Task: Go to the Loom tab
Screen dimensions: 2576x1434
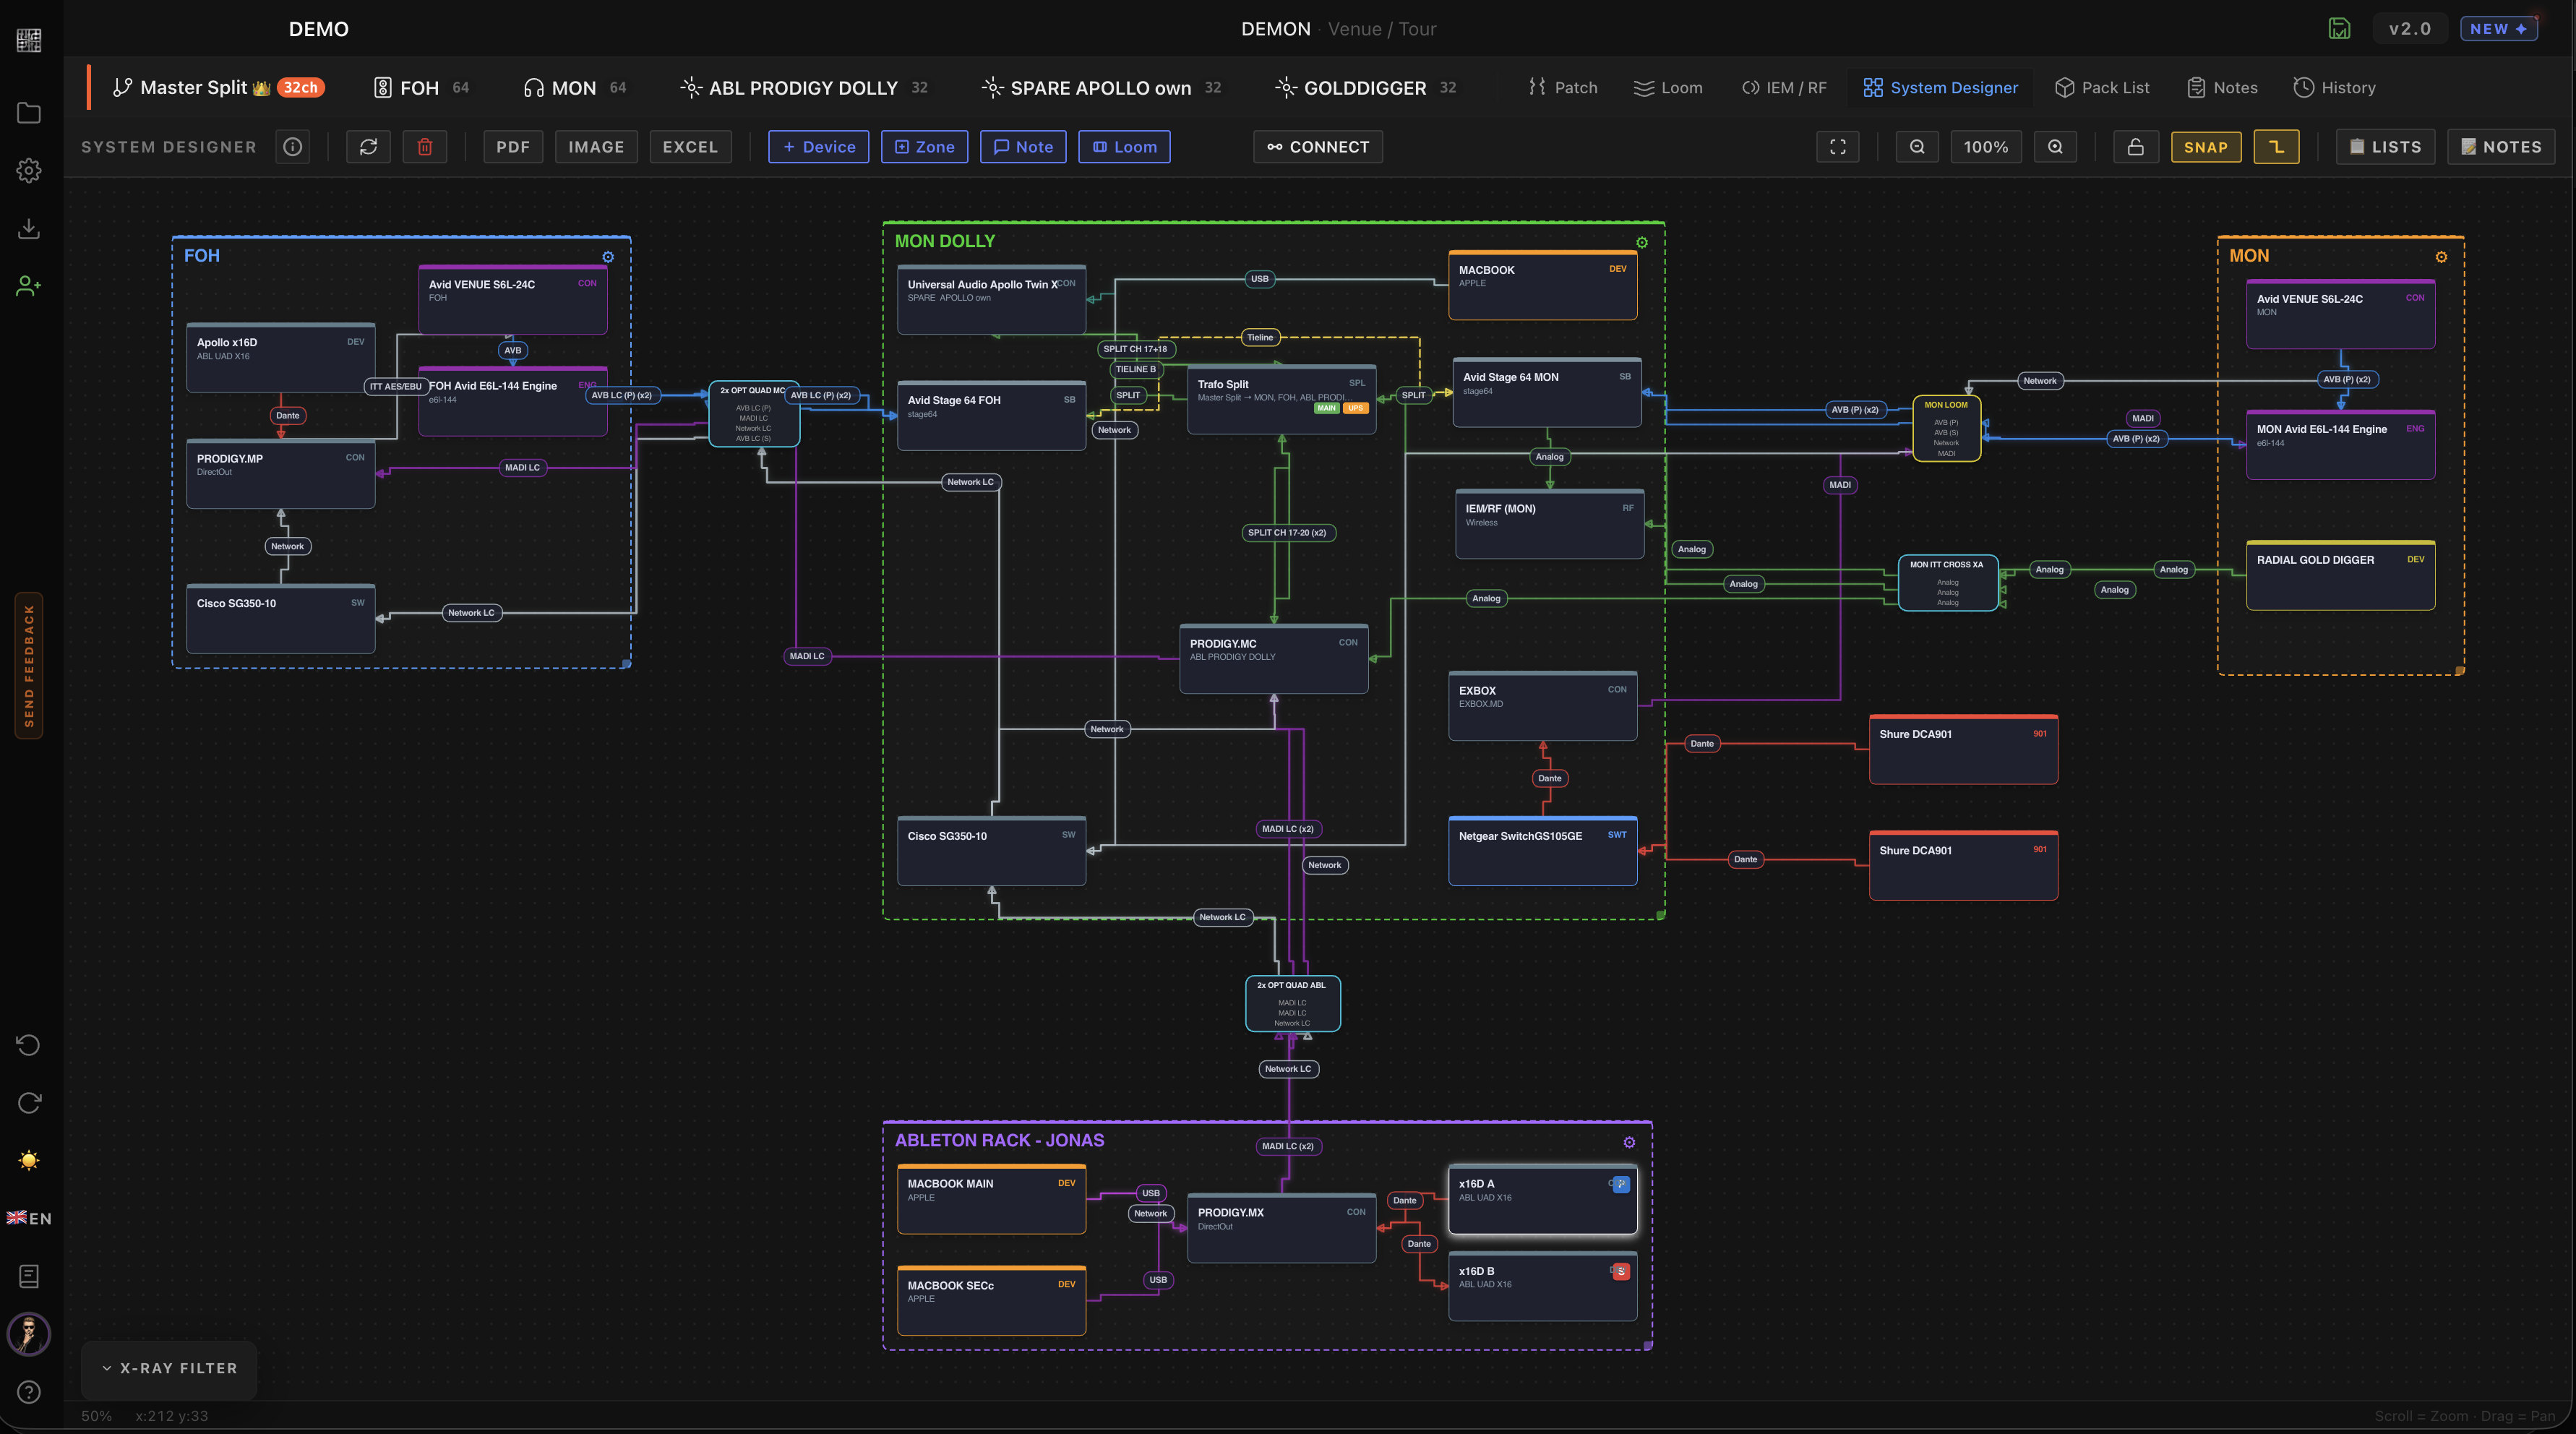Action: pyautogui.click(x=1668, y=88)
